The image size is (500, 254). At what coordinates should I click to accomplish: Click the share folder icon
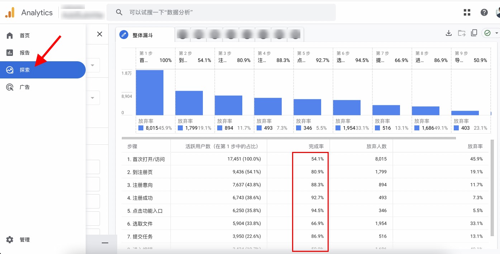[462, 33]
